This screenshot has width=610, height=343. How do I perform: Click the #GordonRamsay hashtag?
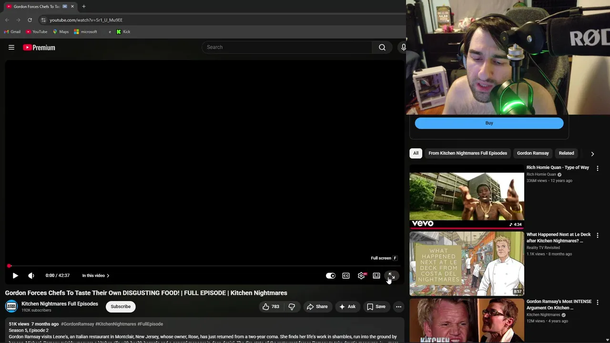pyautogui.click(x=77, y=324)
